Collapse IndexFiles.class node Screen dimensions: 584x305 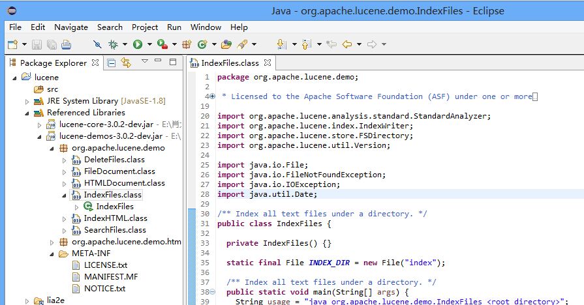coord(64,196)
